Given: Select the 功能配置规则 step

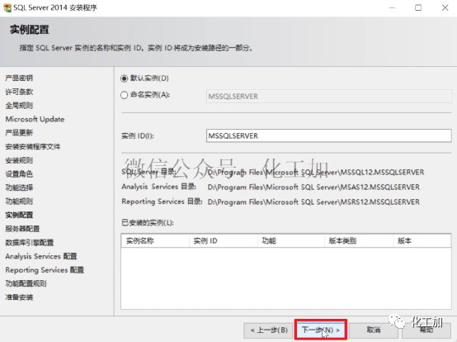Looking at the screenshot, I should point(26,283).
